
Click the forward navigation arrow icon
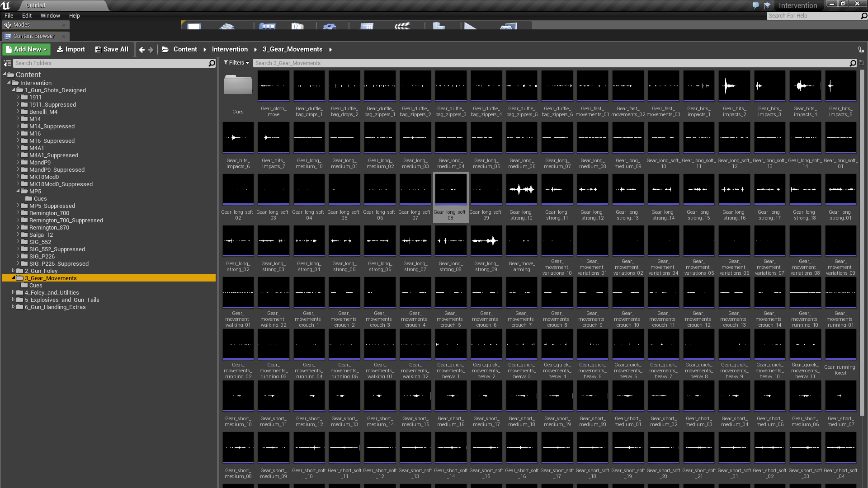pyautogui.click(x=150, y=49)
